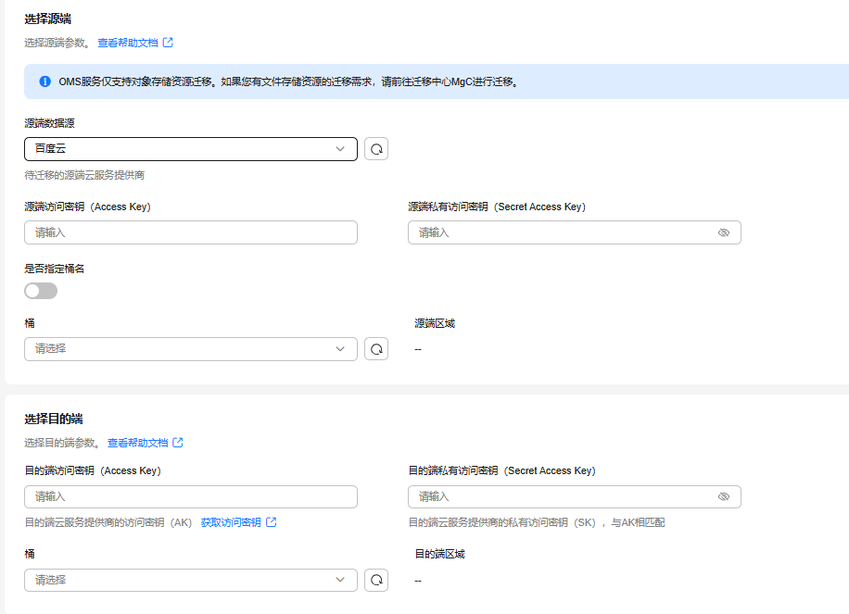This screenshot has height=614, width=849.
Task: Focus the 目的端访问密钥 Access Key field
Action: click(191, 496)
